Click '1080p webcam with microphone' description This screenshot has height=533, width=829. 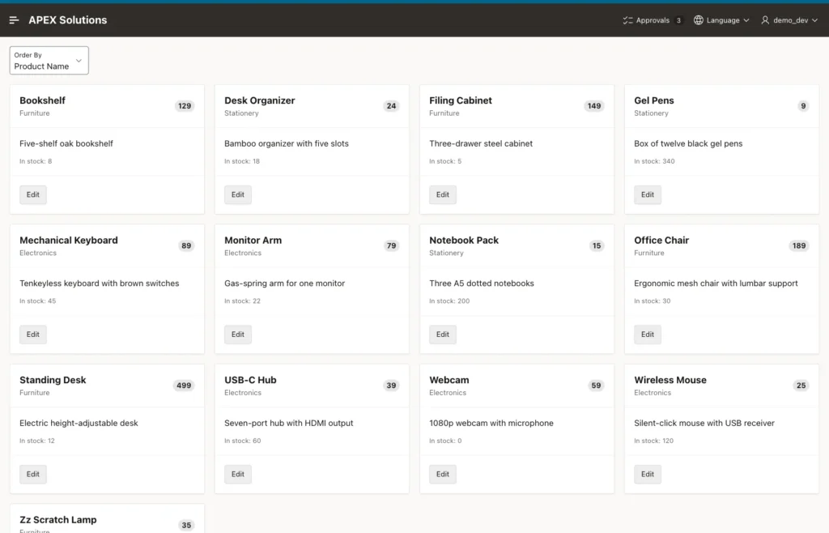coord(491,423)
